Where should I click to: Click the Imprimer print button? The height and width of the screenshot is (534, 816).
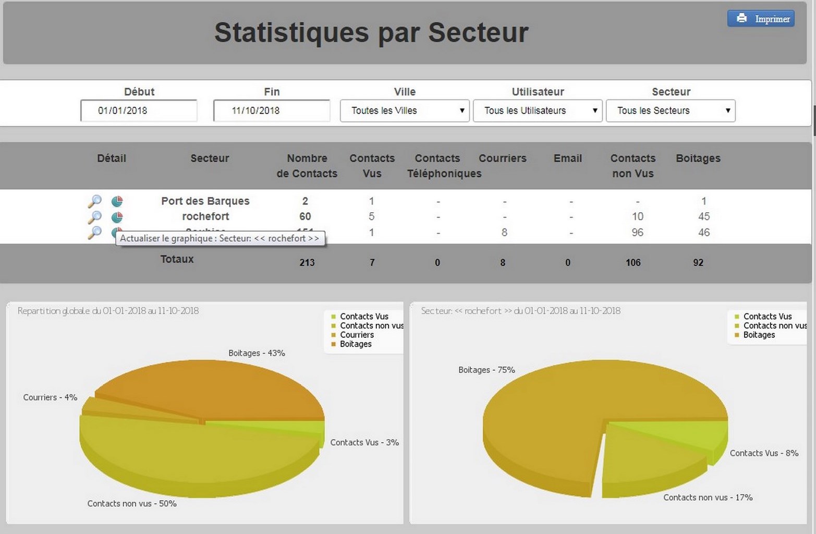click(761, 18)
